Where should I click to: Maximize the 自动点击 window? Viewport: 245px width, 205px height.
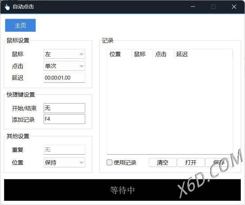click(x=213, y=7)
